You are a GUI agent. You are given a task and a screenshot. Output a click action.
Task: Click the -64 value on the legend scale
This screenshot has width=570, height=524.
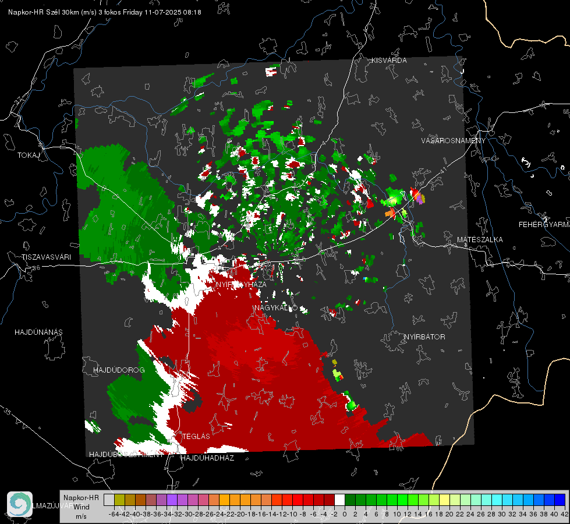click(x=114, y=514)
